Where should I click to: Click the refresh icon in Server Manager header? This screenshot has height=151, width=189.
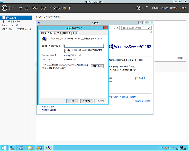click(138, 8)
